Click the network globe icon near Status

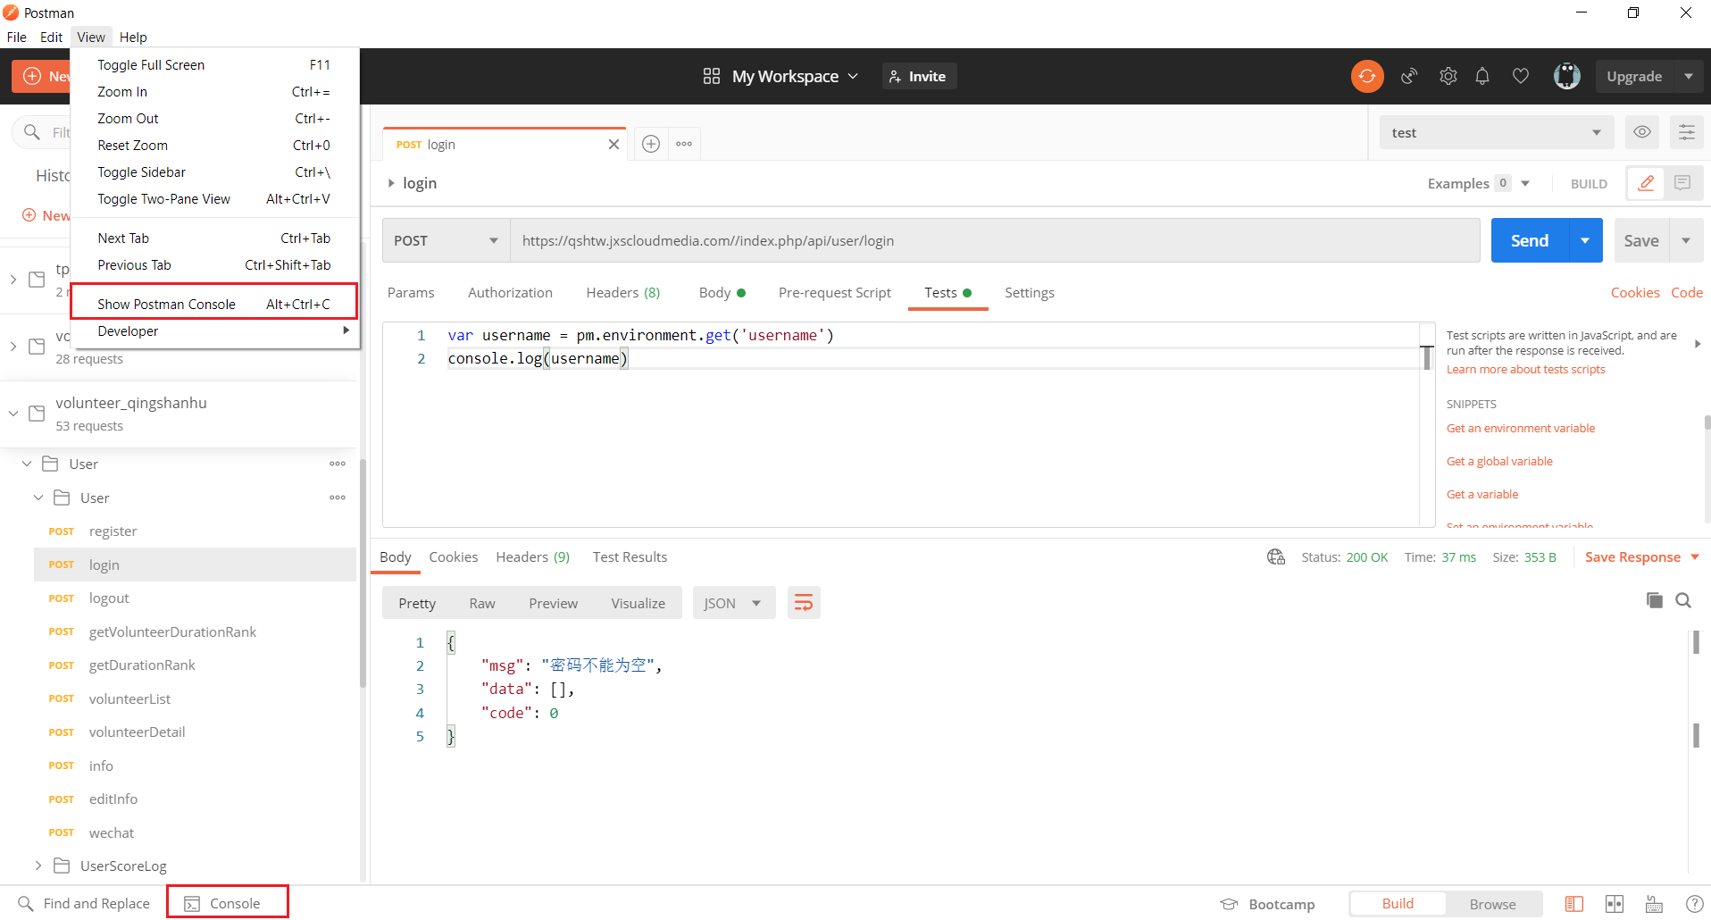pyautogui.click(x=1275, y=557)
